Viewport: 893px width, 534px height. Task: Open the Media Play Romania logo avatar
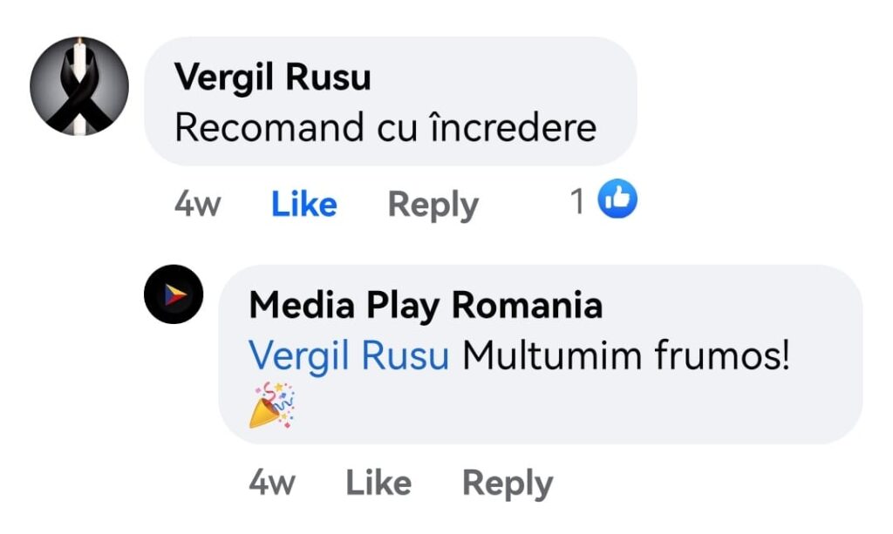[x=174, y=294]
